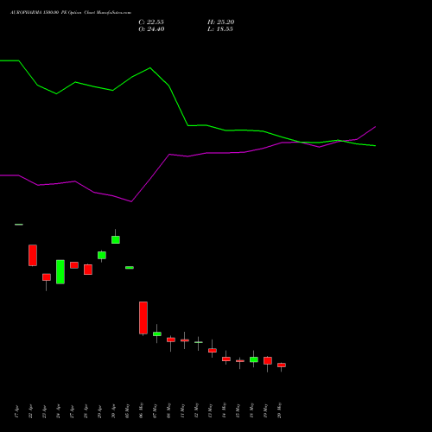
Task: Click the last red candle on 20 May
Action: (x=282, y=365)
